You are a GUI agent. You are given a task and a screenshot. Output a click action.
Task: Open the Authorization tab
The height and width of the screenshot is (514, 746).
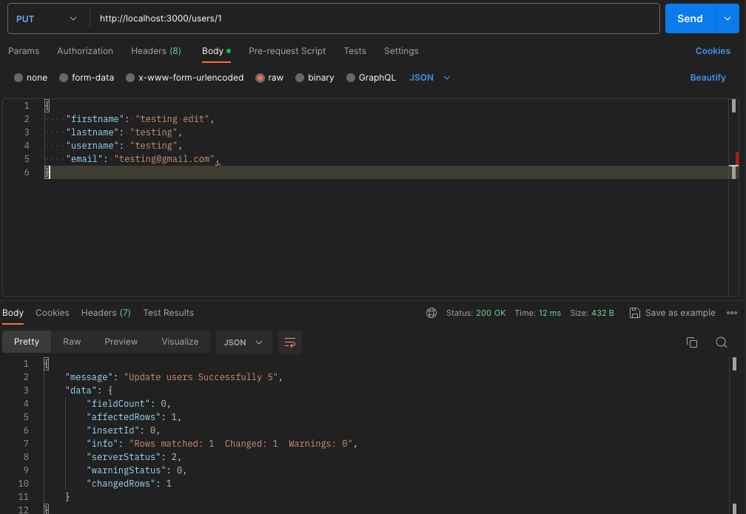(x=85, y=51)
